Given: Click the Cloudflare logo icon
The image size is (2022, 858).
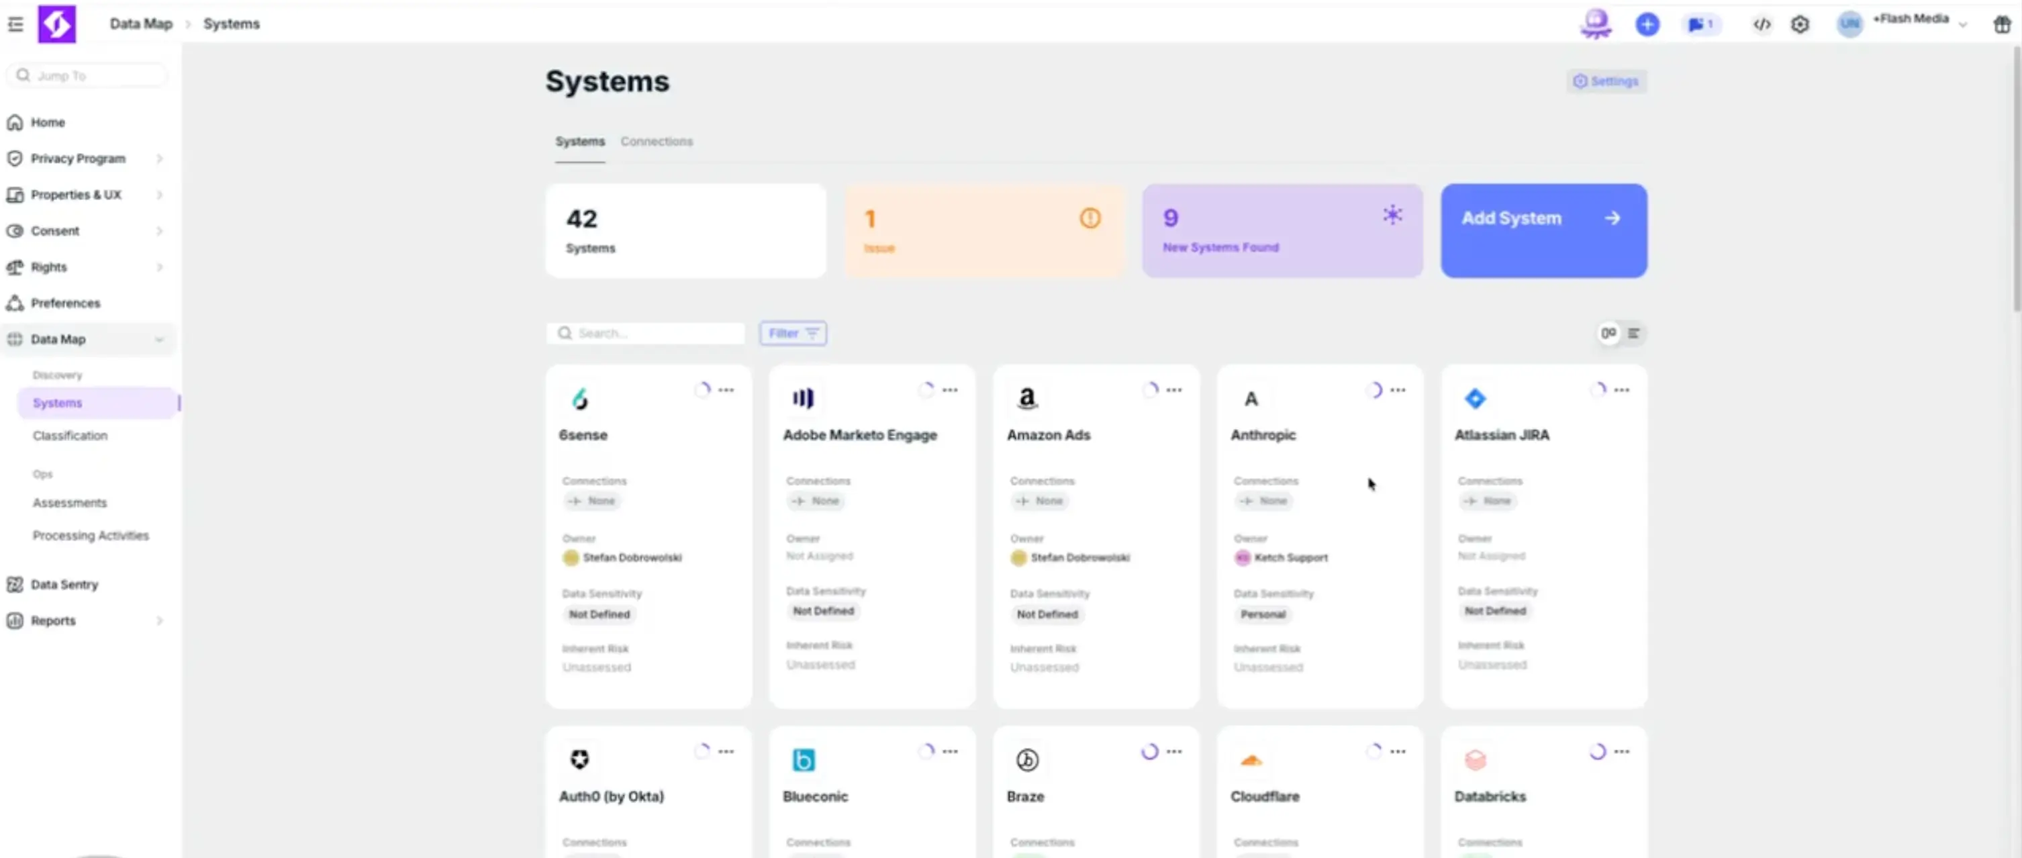Looking at the screenshot, I should 1251,760.
